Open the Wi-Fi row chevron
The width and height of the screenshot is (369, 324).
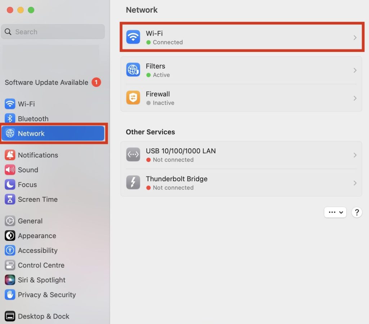pyautogui.click(x=355, y=38)
